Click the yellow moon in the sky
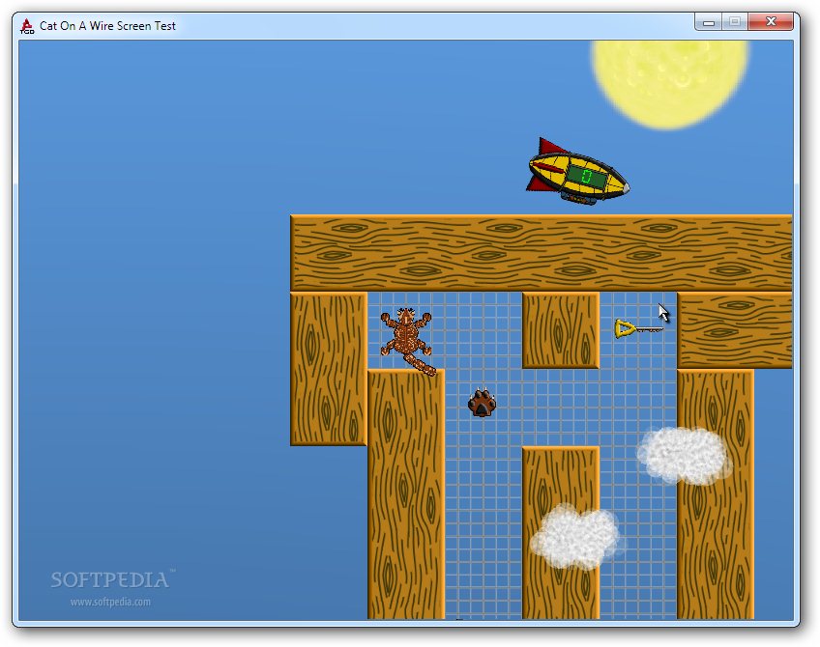 tap(670, 85)
